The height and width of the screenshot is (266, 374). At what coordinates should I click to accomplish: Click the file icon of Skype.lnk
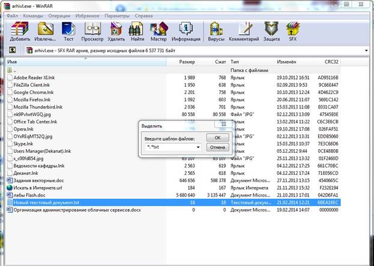[x=10, y=144]
